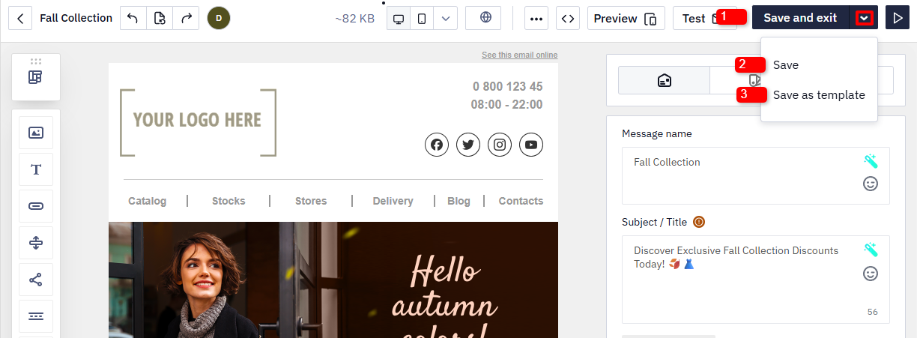Viewport: 917px width, 338px height.
Task: Click the Test button
Action: click(x=703, y=18)
